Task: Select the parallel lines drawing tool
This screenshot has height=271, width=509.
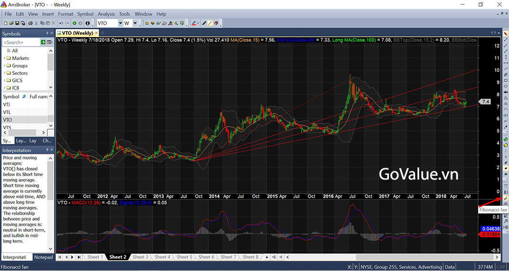Action: (x=506, y=69)
